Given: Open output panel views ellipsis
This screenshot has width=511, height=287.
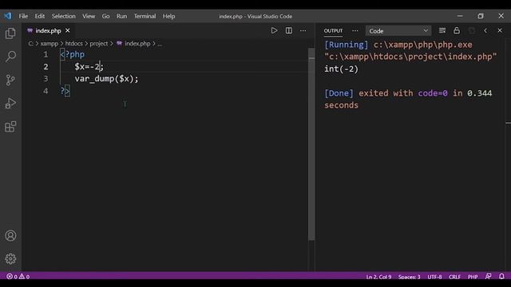Looking at the screenshot, I should point(355,30).
